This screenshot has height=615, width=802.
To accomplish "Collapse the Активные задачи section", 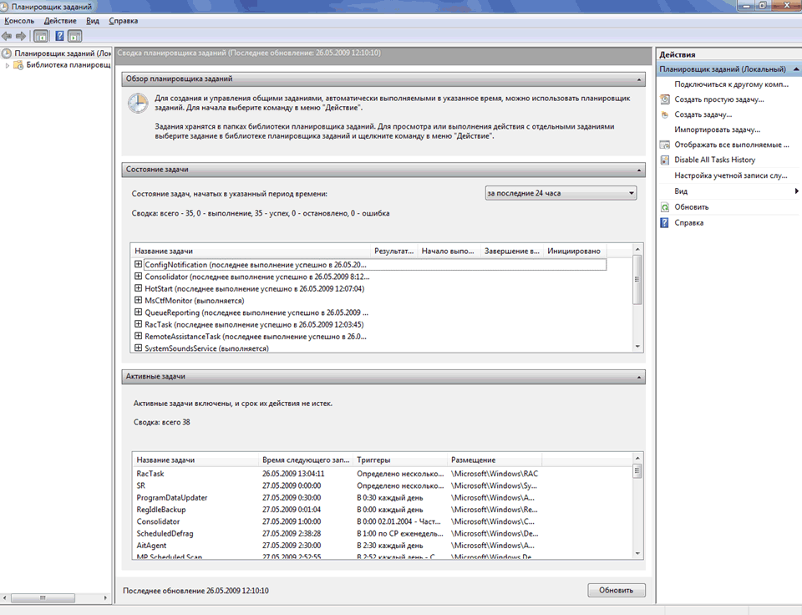I will tap(638, 378).
